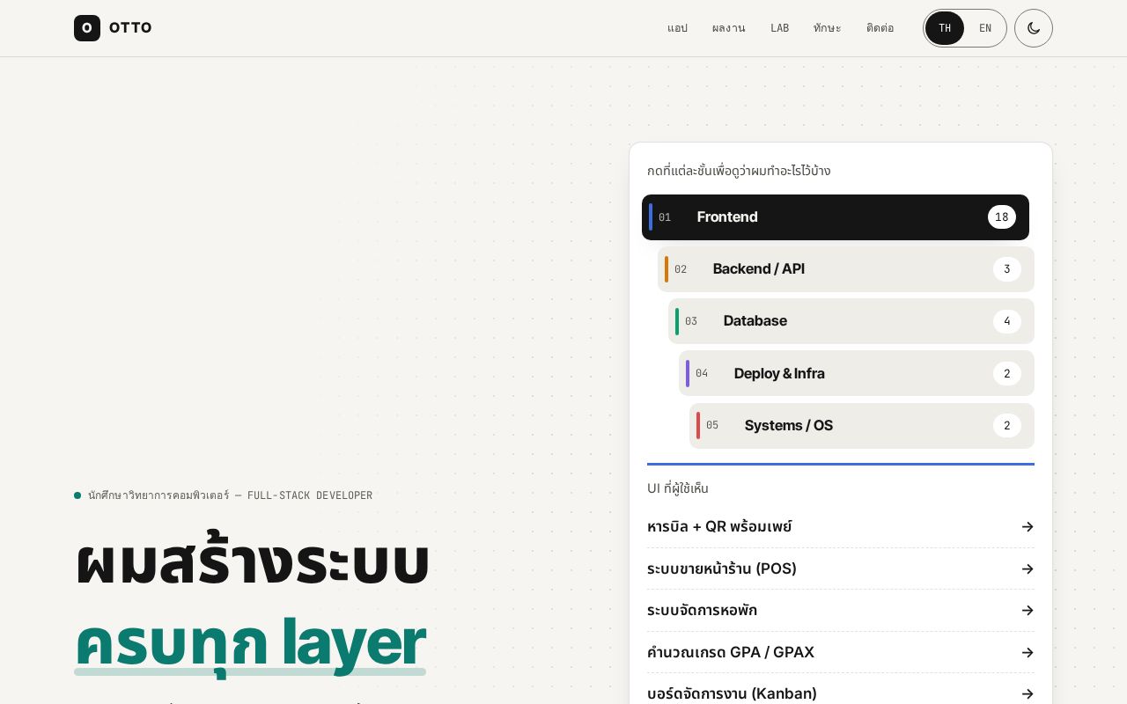Expand the Backend / API layer
Viewport: 1127px width, 704px height.
pyautogui.click(x=846, y=269)
